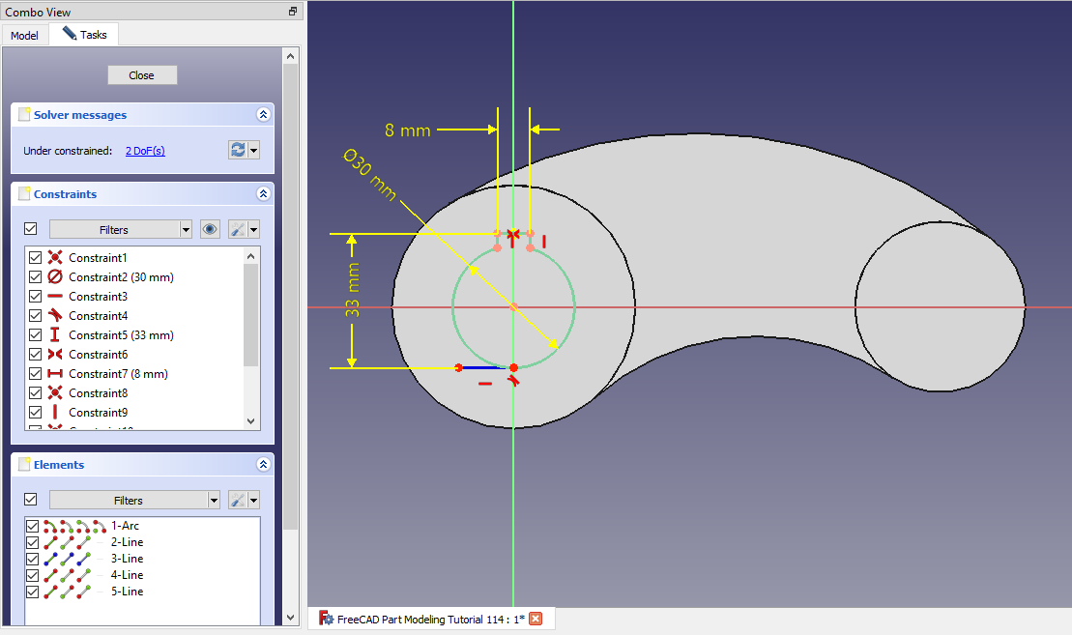Uncheck the Constraint1 checkbox
Screen dimensions: 1072x635
click(36, 258)
